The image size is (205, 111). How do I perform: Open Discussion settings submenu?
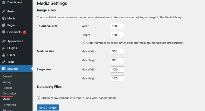click(9, 93)
